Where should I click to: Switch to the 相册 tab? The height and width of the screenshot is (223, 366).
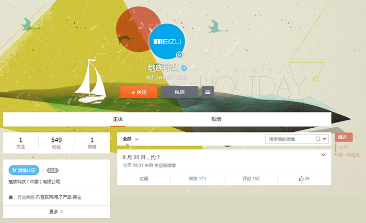click(x=216, y=119)
